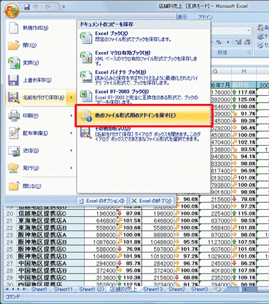This screenshot has height=304, width=269.
Task: Switch to 店舗別売上 sheet tab
Action: [123, 289]
